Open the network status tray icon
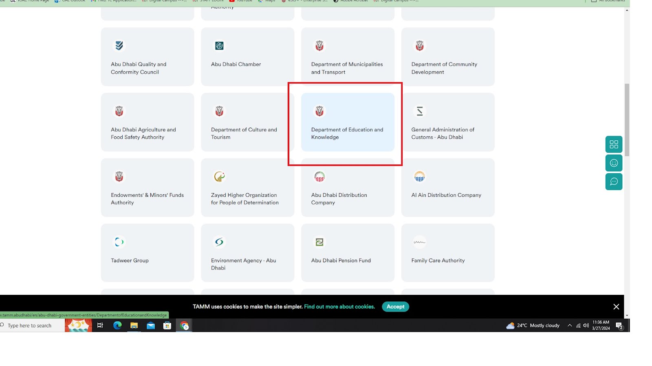The width and height of the screenshot is (652, 366). click(x=578, y=325)
